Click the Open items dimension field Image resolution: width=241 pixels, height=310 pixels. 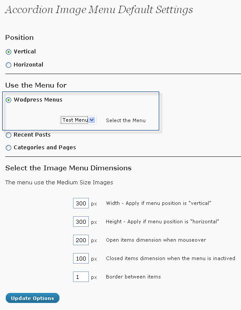tap(81, 240)
